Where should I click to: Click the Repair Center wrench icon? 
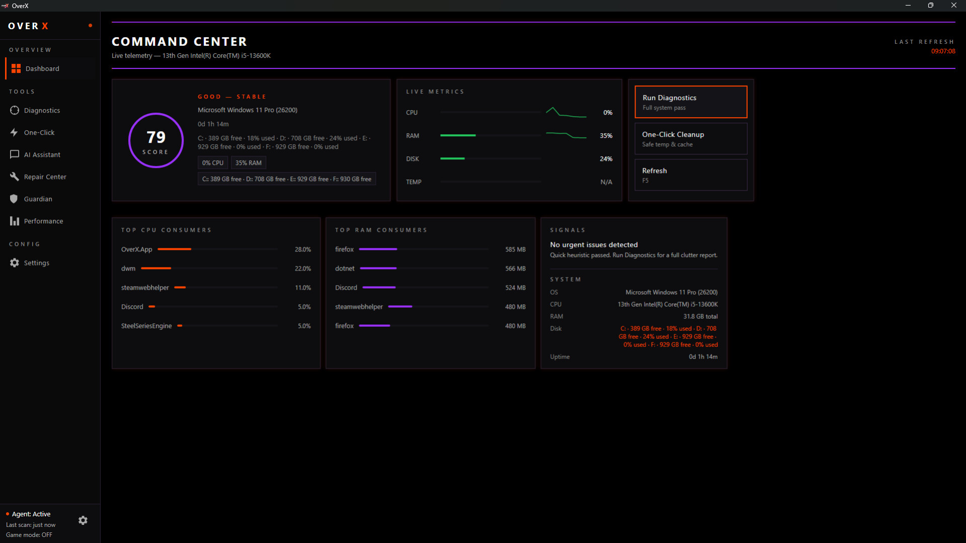pos(15,176)
